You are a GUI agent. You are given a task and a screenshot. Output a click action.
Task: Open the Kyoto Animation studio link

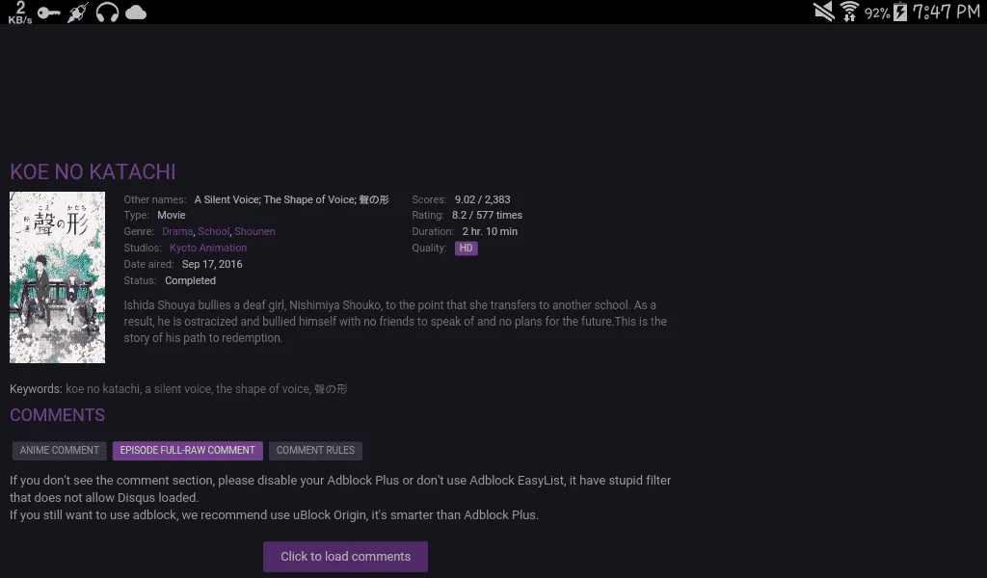208,248
